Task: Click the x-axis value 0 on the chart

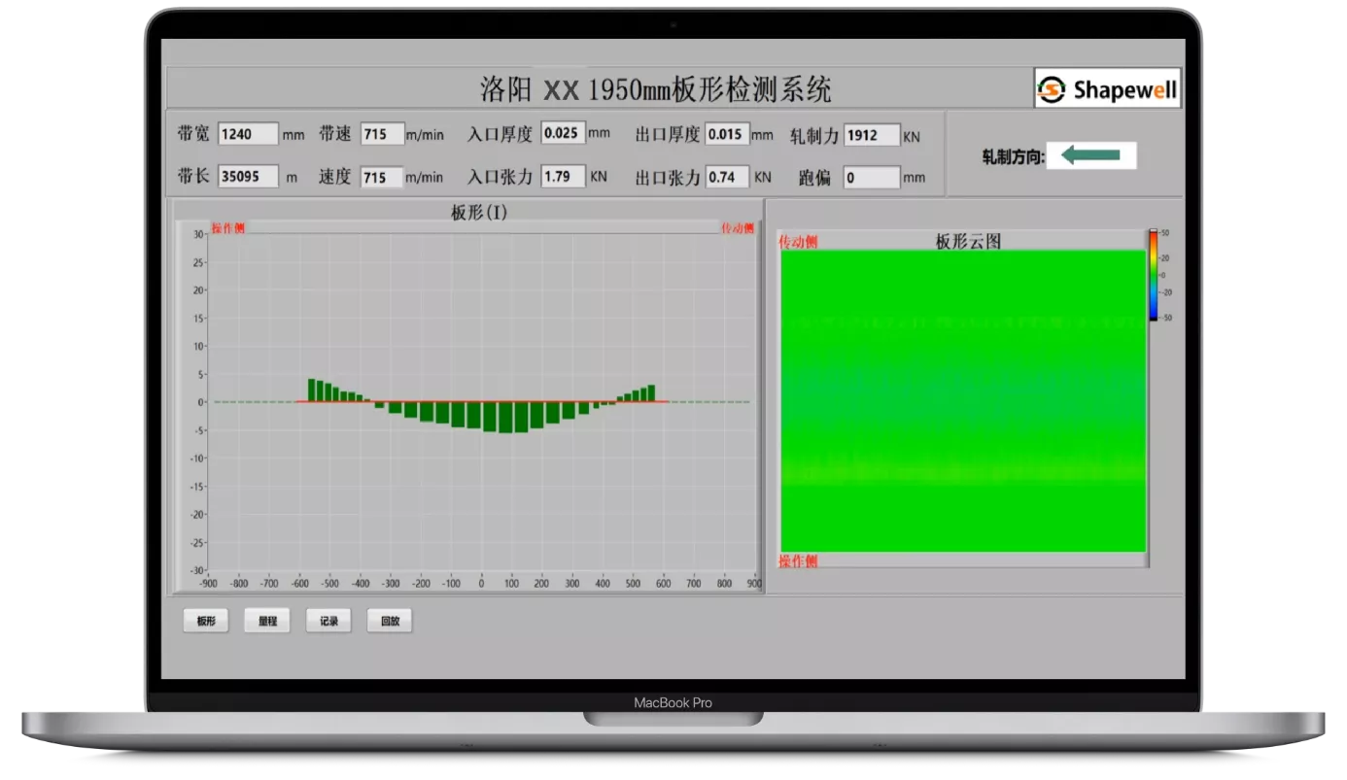Action: pos(481,584)
